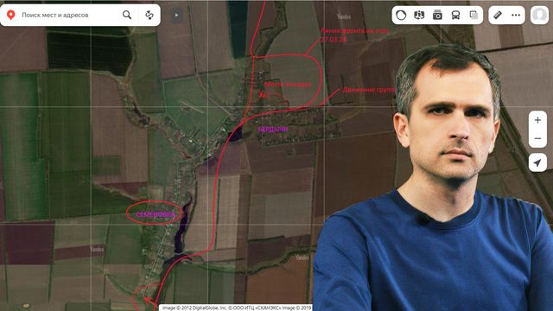This screenshot has height=311, width=553.
Task: Click the image copyright attribution text
Action: coord(236,308)
